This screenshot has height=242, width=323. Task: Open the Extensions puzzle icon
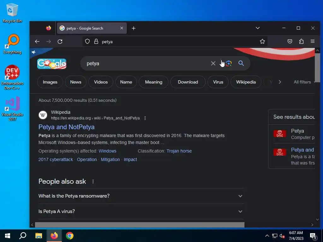301,42
